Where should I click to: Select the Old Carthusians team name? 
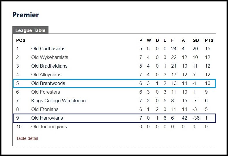tap(48, 49)
